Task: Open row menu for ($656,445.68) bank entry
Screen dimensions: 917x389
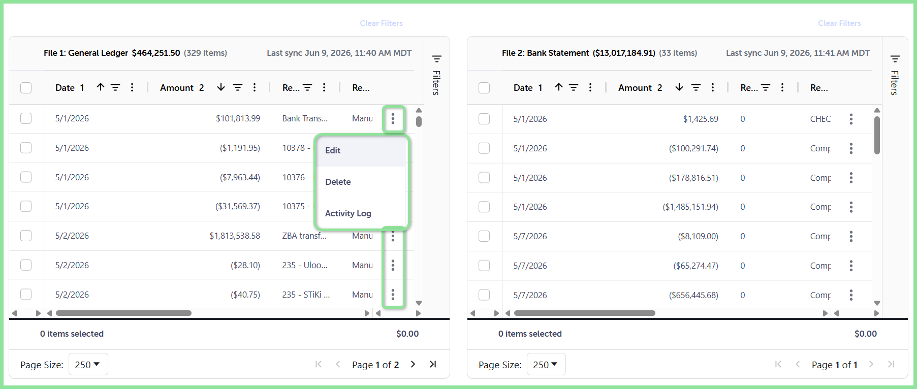Action: [851, 295]
